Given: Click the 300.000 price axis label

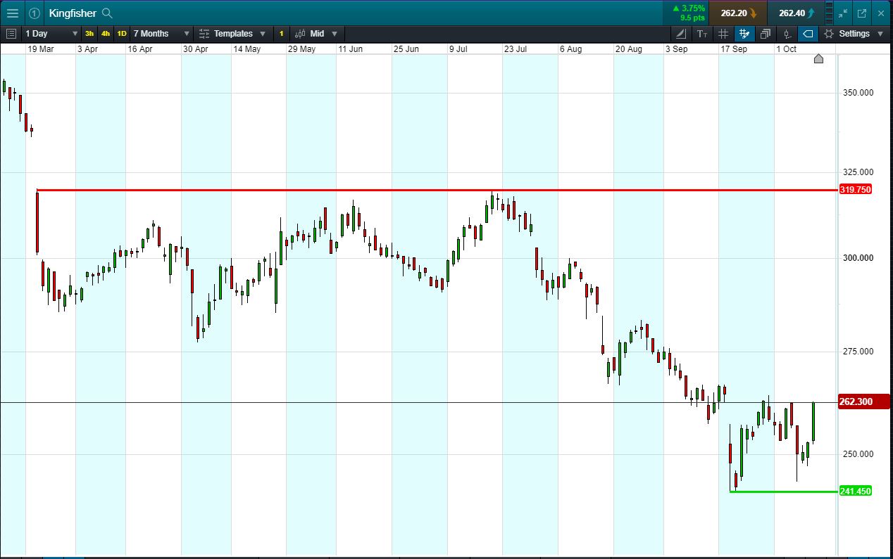Looking at the screenshot, I should pyautogui.click(x=857, y=258).
